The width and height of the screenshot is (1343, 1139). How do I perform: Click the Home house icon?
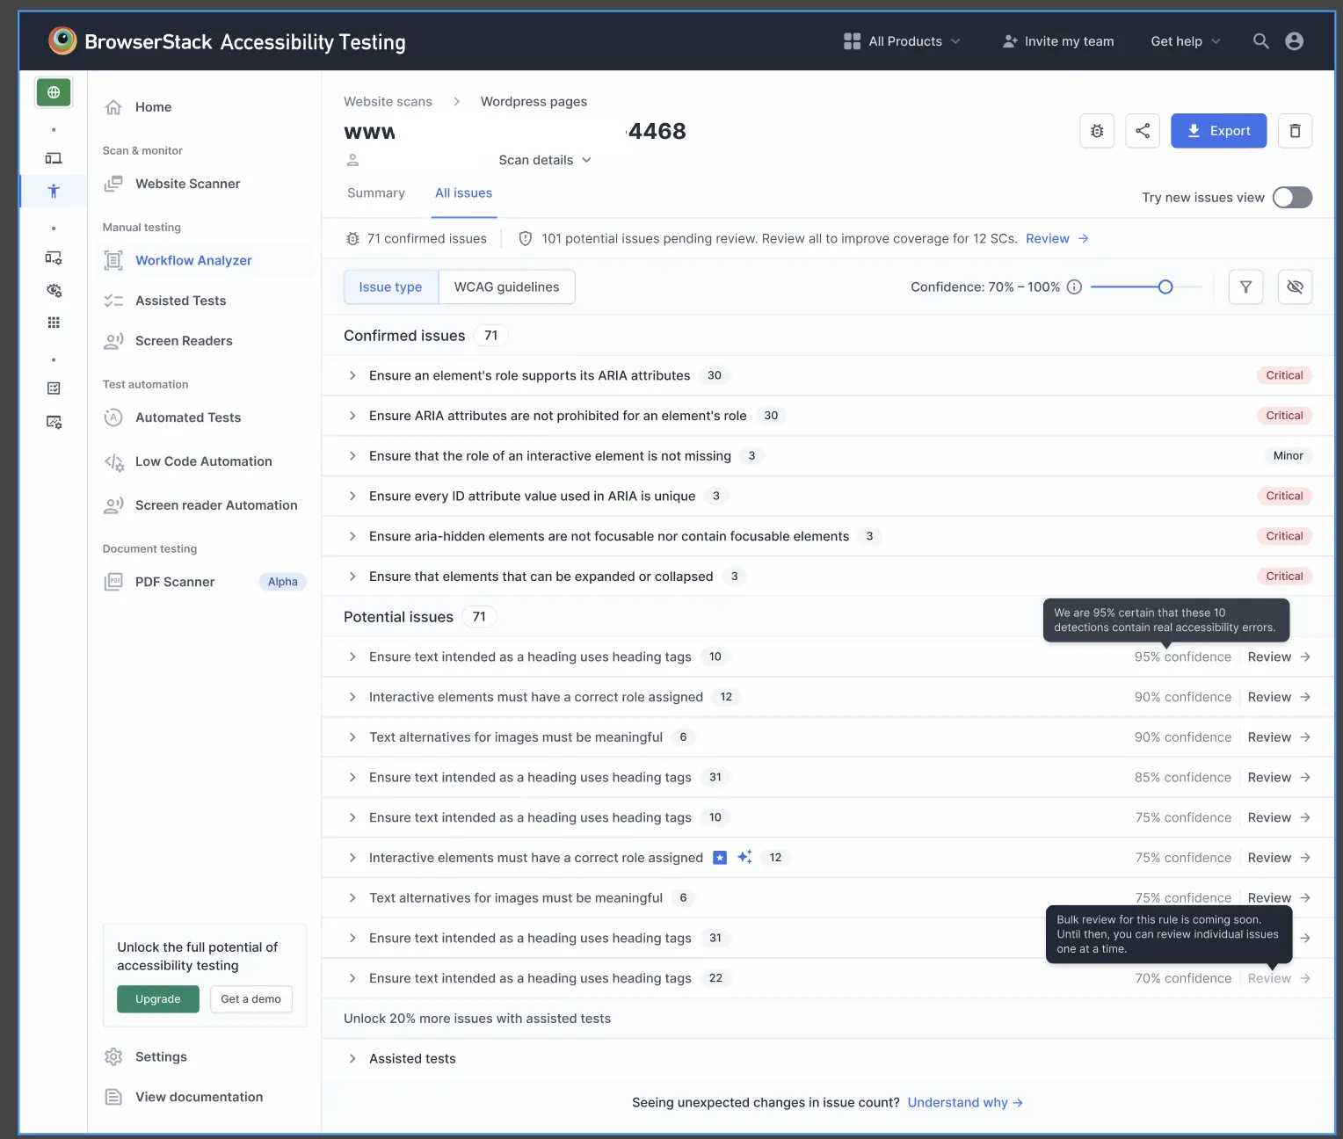[x=113, y=107]
